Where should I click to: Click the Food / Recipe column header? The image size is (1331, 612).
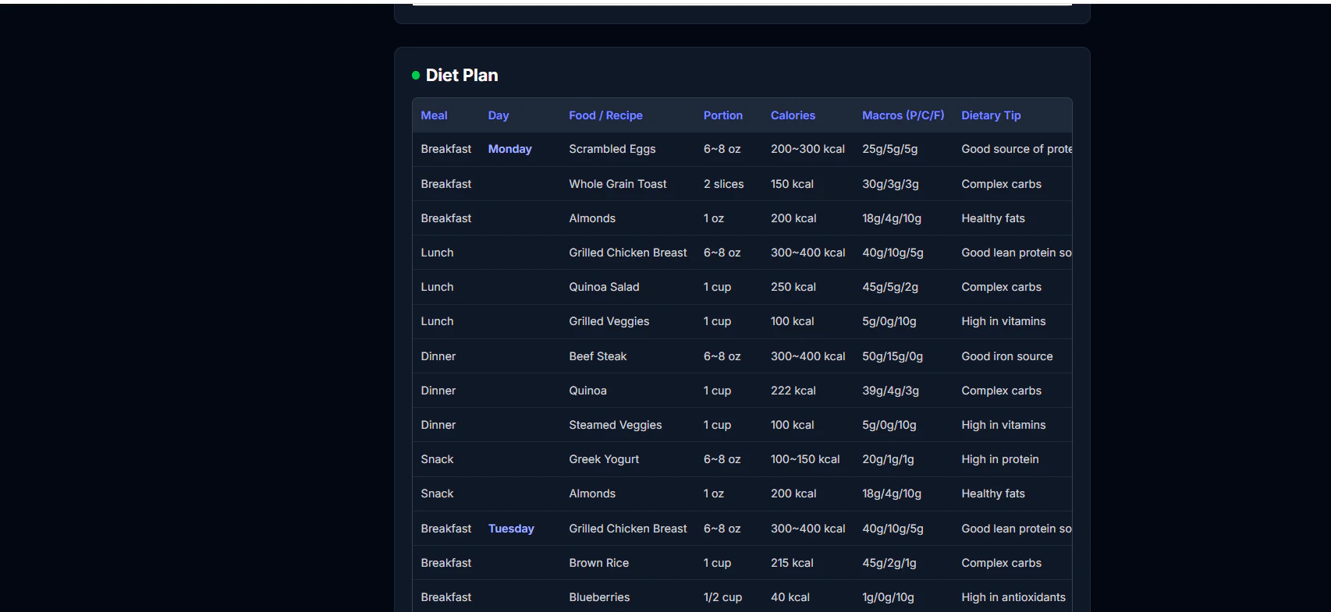pos(605,115)
